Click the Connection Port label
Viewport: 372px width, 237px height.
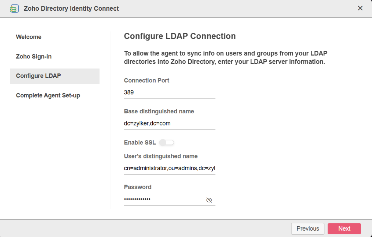tap(147, 80)
